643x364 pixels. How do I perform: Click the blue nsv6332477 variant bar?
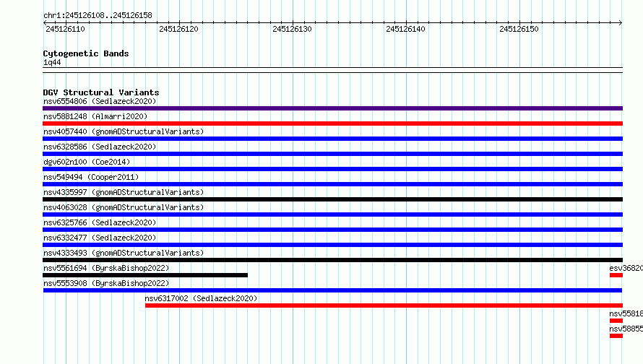coord(332,245)
